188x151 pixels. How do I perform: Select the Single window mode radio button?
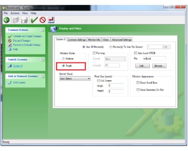[x=64, y=66]
